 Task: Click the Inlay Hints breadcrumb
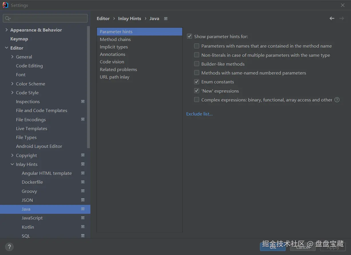pyautogui.click(x=130, y=18)
